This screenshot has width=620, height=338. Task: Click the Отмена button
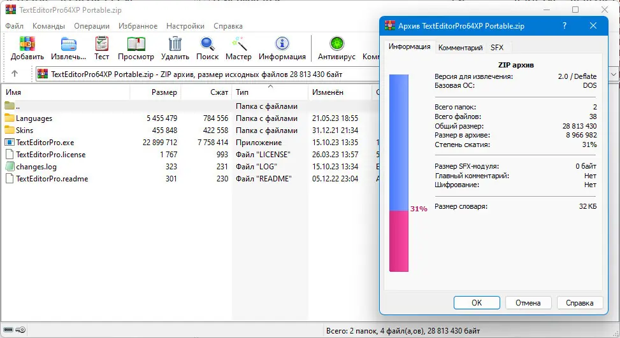[x=528, y=303]
